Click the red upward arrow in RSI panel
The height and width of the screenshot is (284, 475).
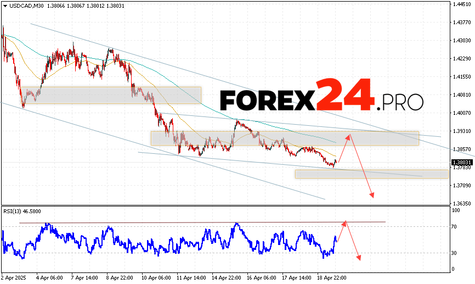click(x=341, y=231)
